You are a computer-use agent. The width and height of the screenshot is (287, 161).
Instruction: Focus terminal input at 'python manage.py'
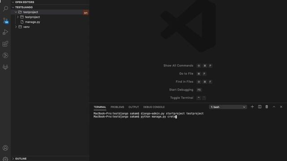(x=153, y=117)
